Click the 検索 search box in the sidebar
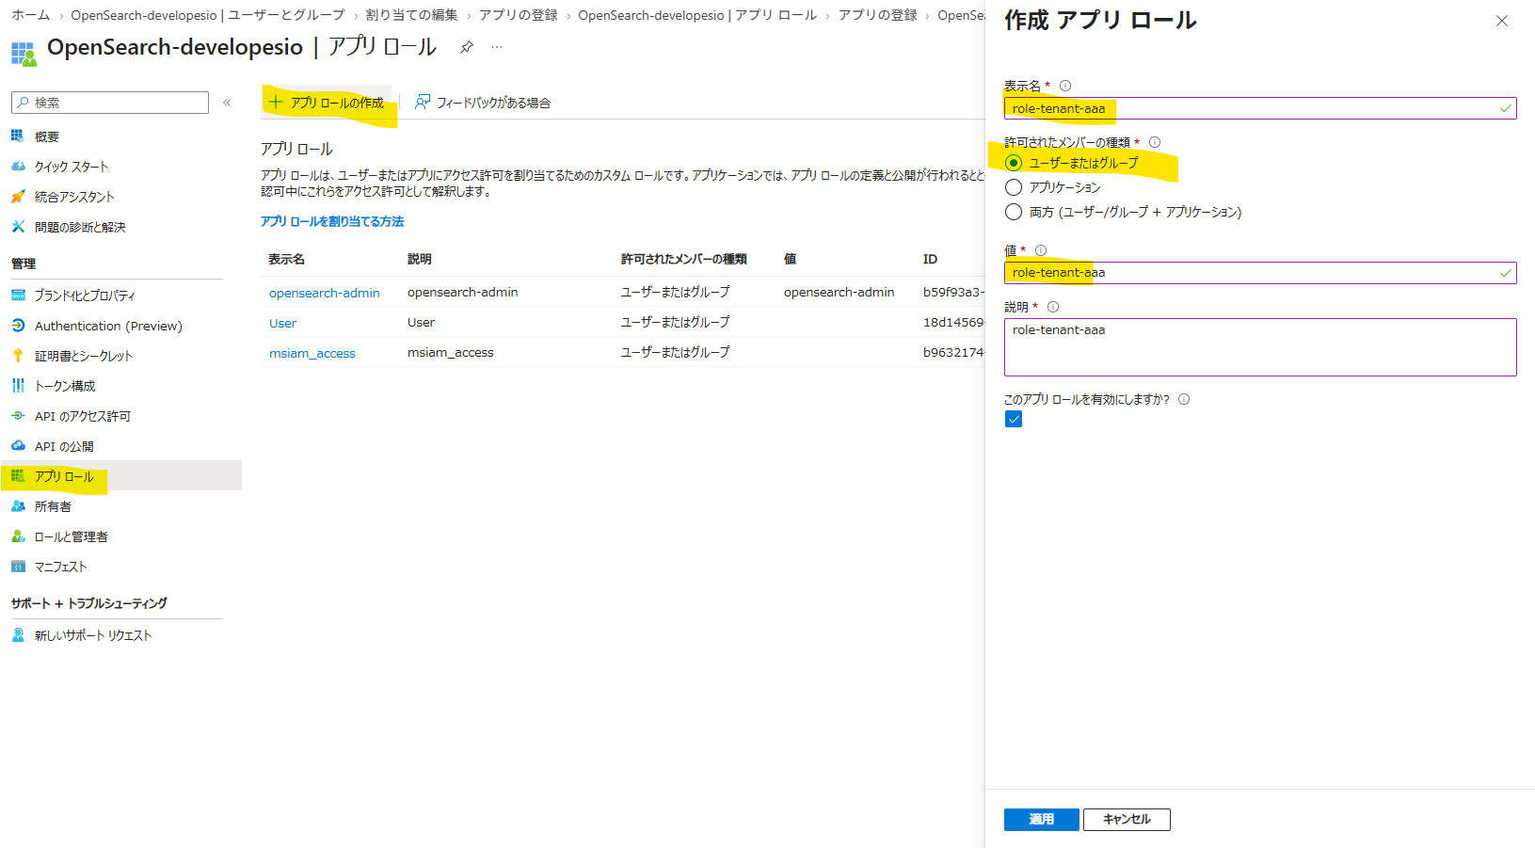This screenshot has width=1535, height=848. [x=110, y=103]
